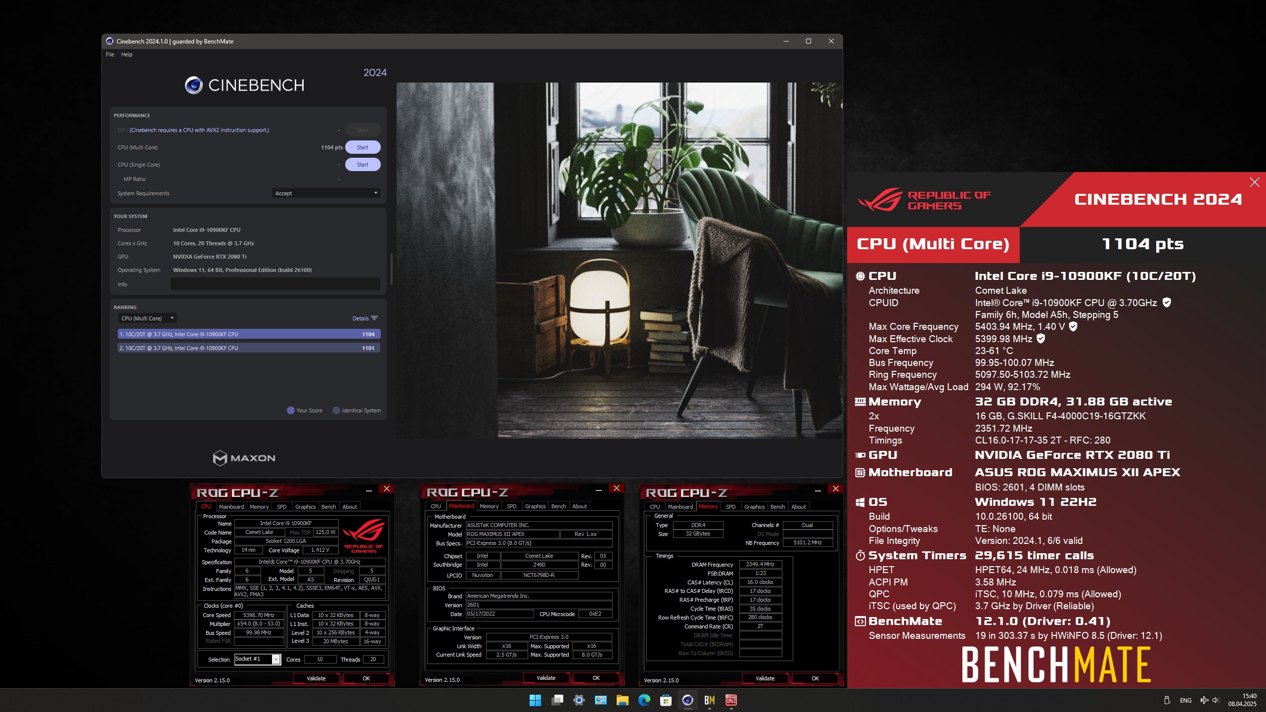
Task: Open the System Requirements Accept dropdown
Action: click(x=326, y=193)
